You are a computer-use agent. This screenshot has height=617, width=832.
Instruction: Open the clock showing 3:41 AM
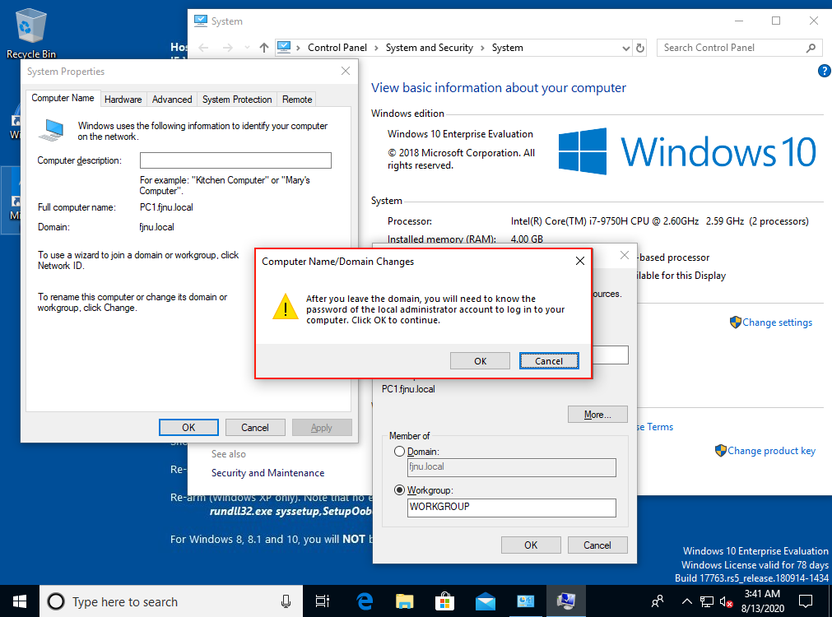pos(763,601)
